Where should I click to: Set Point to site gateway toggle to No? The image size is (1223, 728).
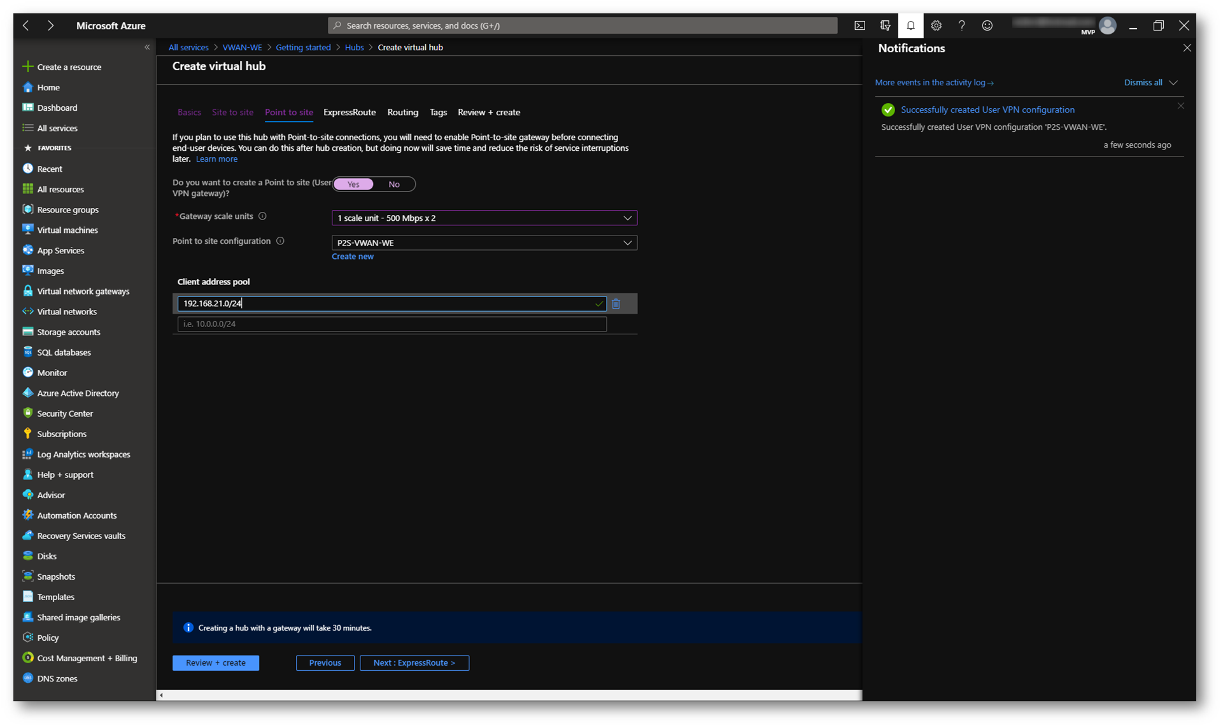(394, 184)
